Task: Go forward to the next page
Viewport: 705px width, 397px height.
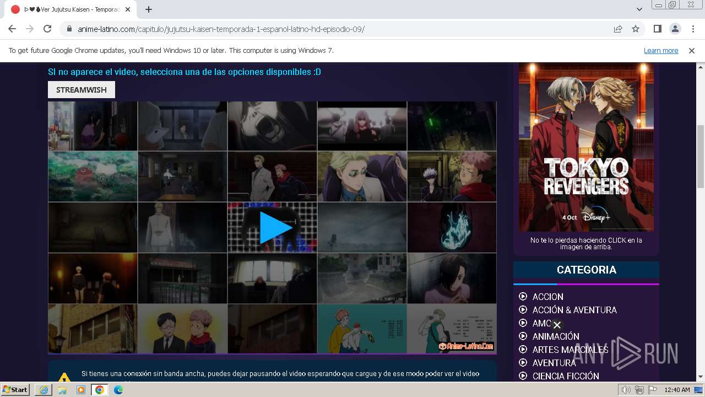Action: 30,29
